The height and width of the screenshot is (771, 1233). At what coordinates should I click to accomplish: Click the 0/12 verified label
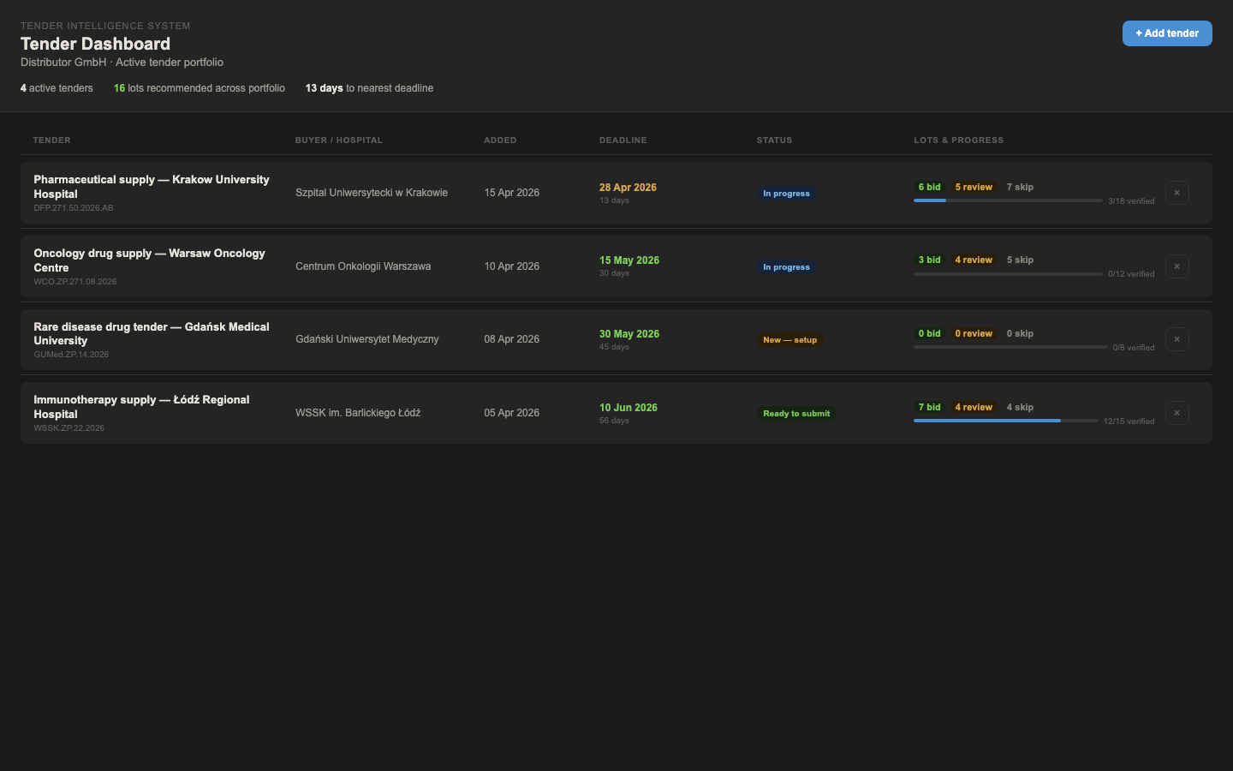click(1131, 274)
